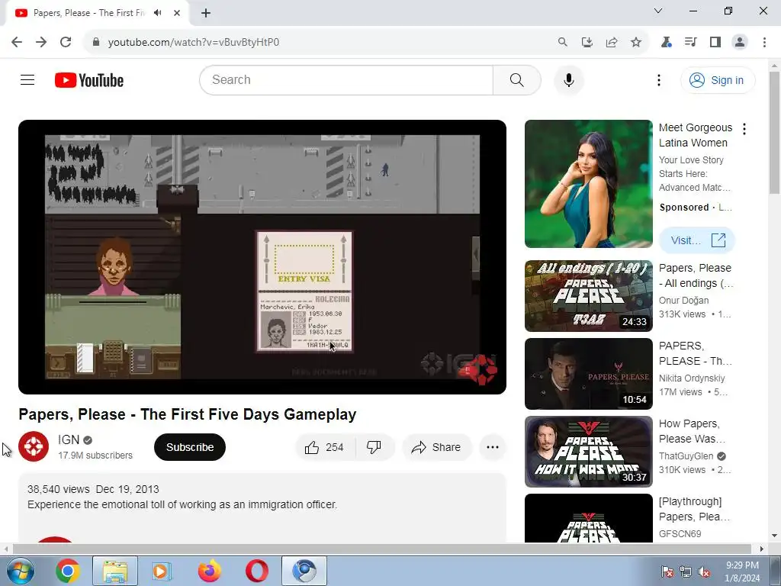Click the vertical page scrollbar
Image resolution: width=781 pixels, height=586 pixels.
(x=774, y=132)
